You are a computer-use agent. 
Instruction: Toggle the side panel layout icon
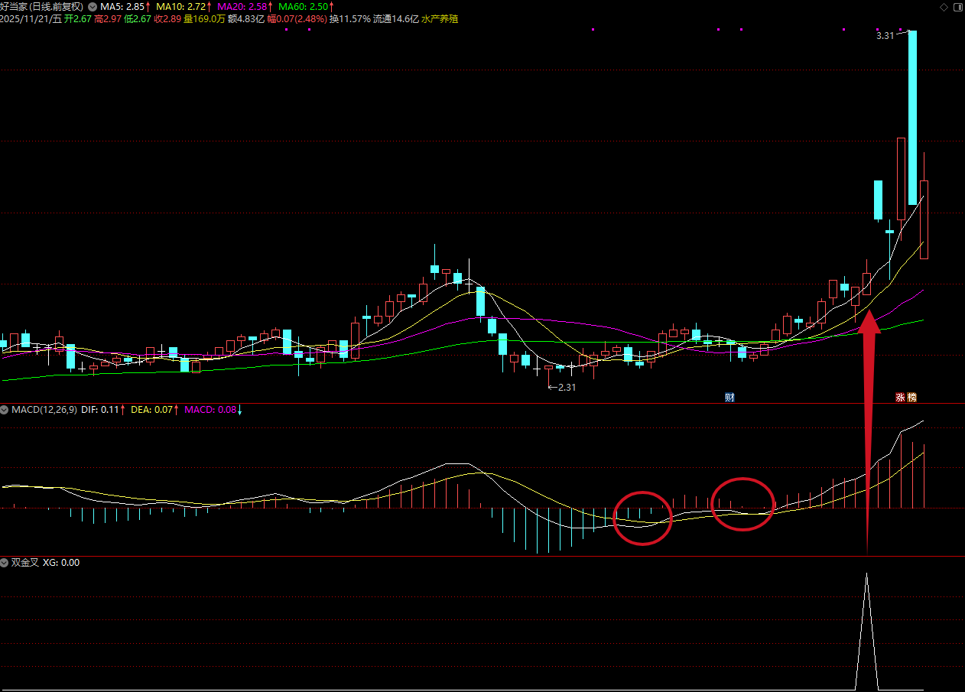pyautogui.click(x=957, y=7)
